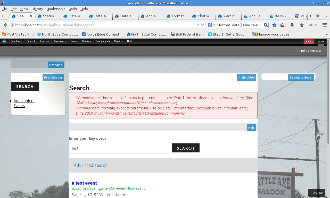Open Structure in the Drupal admin bar
Viewport: 330px width, 198px height.
(44, 41)
